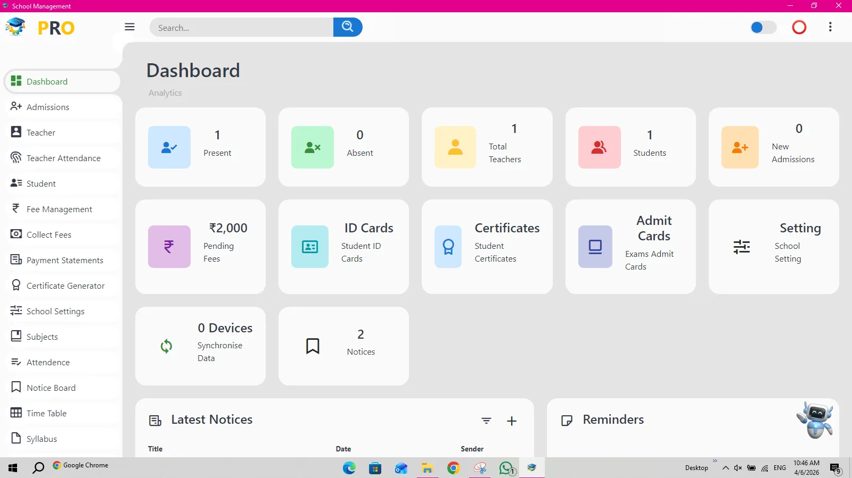Click the Students red people icon

[600, 147]
